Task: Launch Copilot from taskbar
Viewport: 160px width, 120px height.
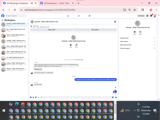Action: (x=11, y=104)
